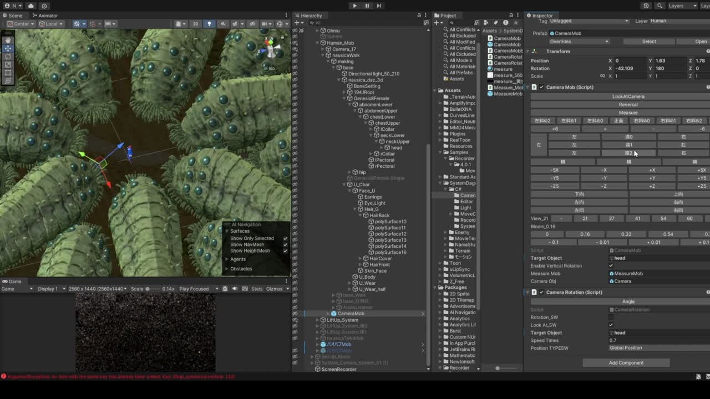The width and height of the screenshot is (710, 399).
Task: Toggle 2D mode in Scene view
Action: point(195,24)
